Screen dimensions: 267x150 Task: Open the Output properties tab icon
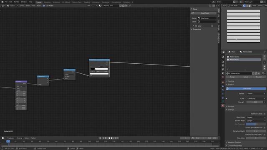223,65
